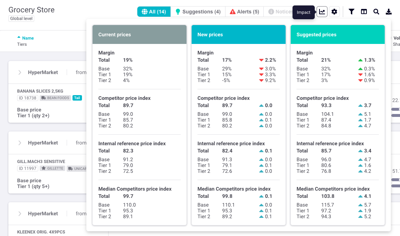This screenshot has height=236, width=400.
Task: Show the Alerts (5) tab
Action: click(x=244, y=12)
